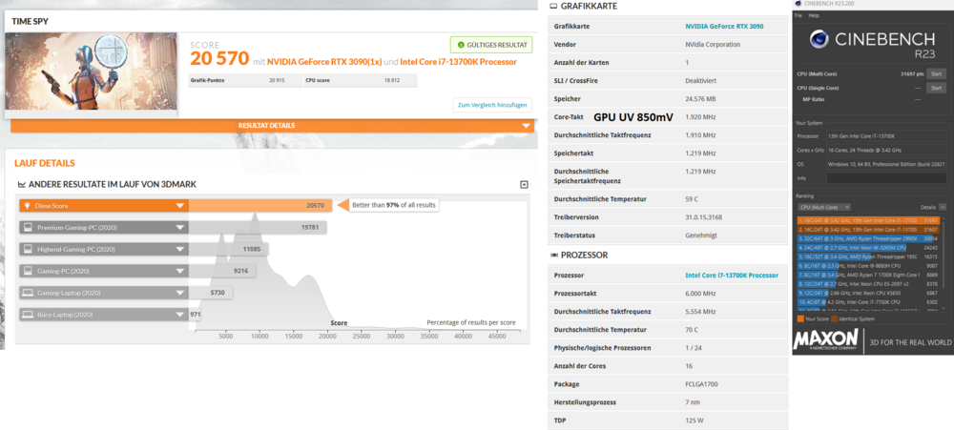
Task: Click the Package value FCLGA1700
Action: (x=701, y=384)
